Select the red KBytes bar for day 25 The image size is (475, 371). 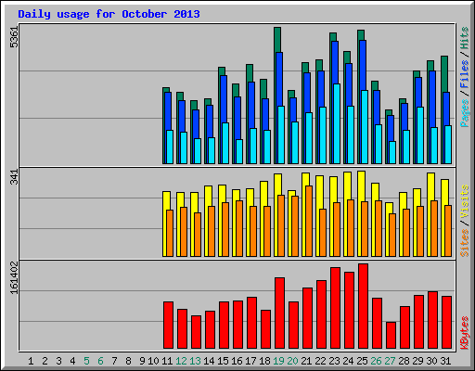(363, 306)
